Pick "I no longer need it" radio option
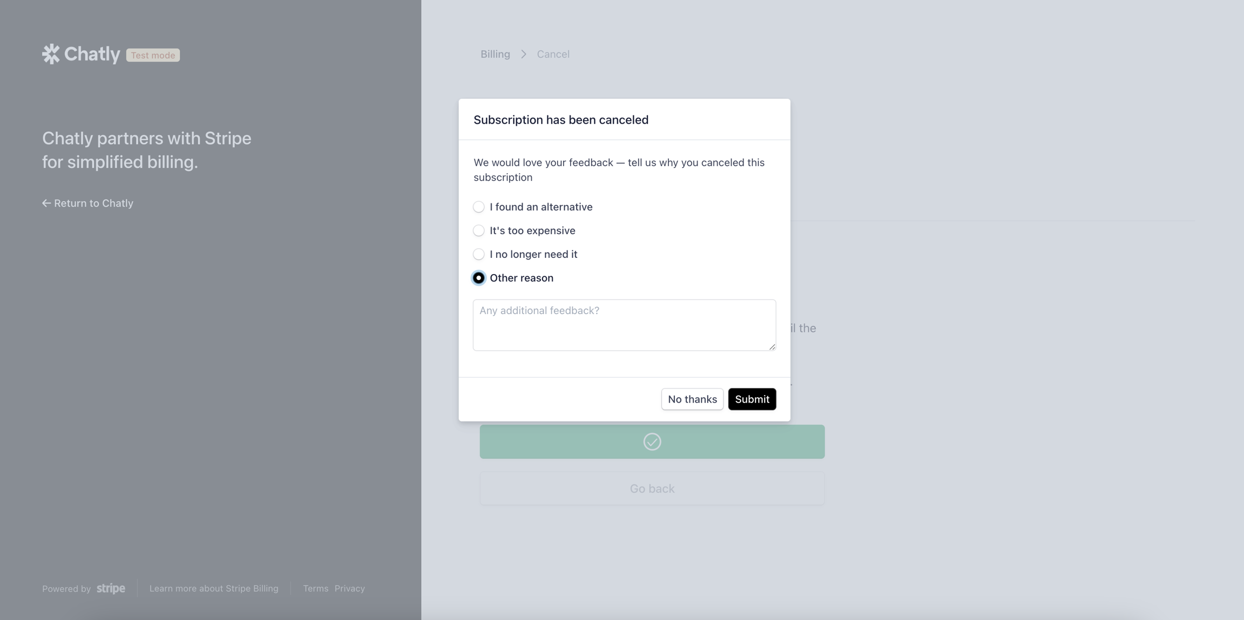The width and height of the screenshot is (1244, 620). coord(478,255)
